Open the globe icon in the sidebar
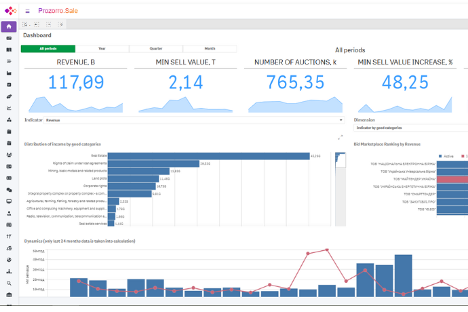This screenshot has height=312, width=468. (x=9, y=259)
